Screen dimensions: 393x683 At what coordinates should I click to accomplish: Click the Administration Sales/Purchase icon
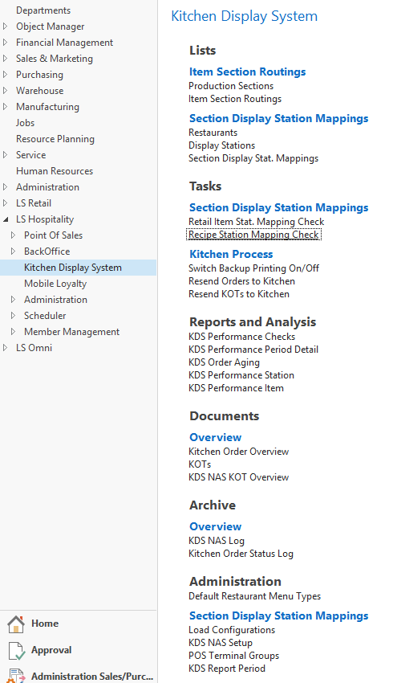click(x=16, y=676)
